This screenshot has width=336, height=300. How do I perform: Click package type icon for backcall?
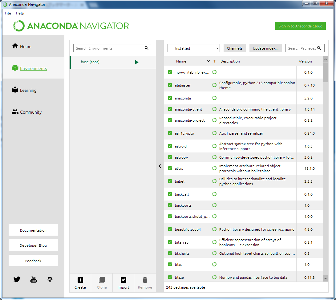pos(214,194)
